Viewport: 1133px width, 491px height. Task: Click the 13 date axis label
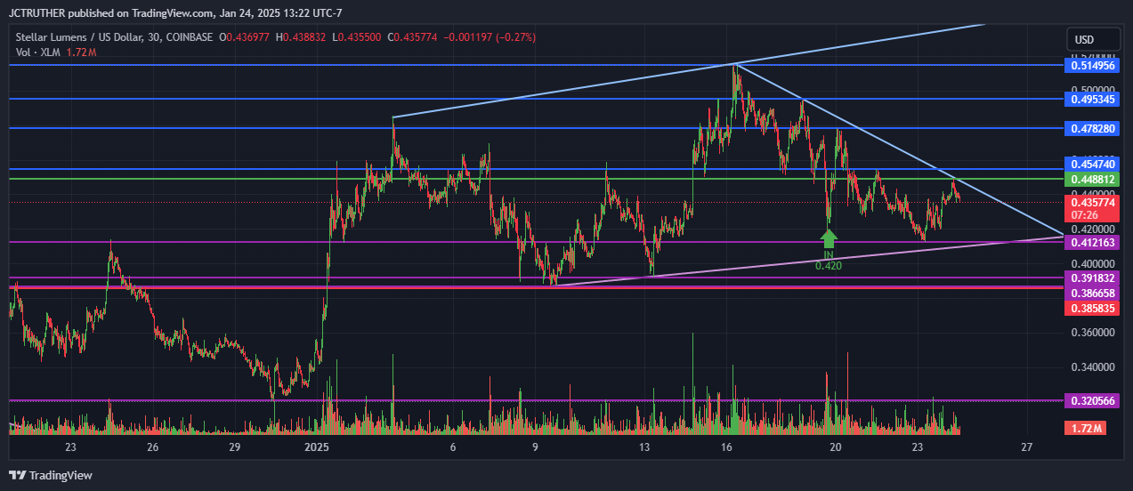[x=644, y=447]
